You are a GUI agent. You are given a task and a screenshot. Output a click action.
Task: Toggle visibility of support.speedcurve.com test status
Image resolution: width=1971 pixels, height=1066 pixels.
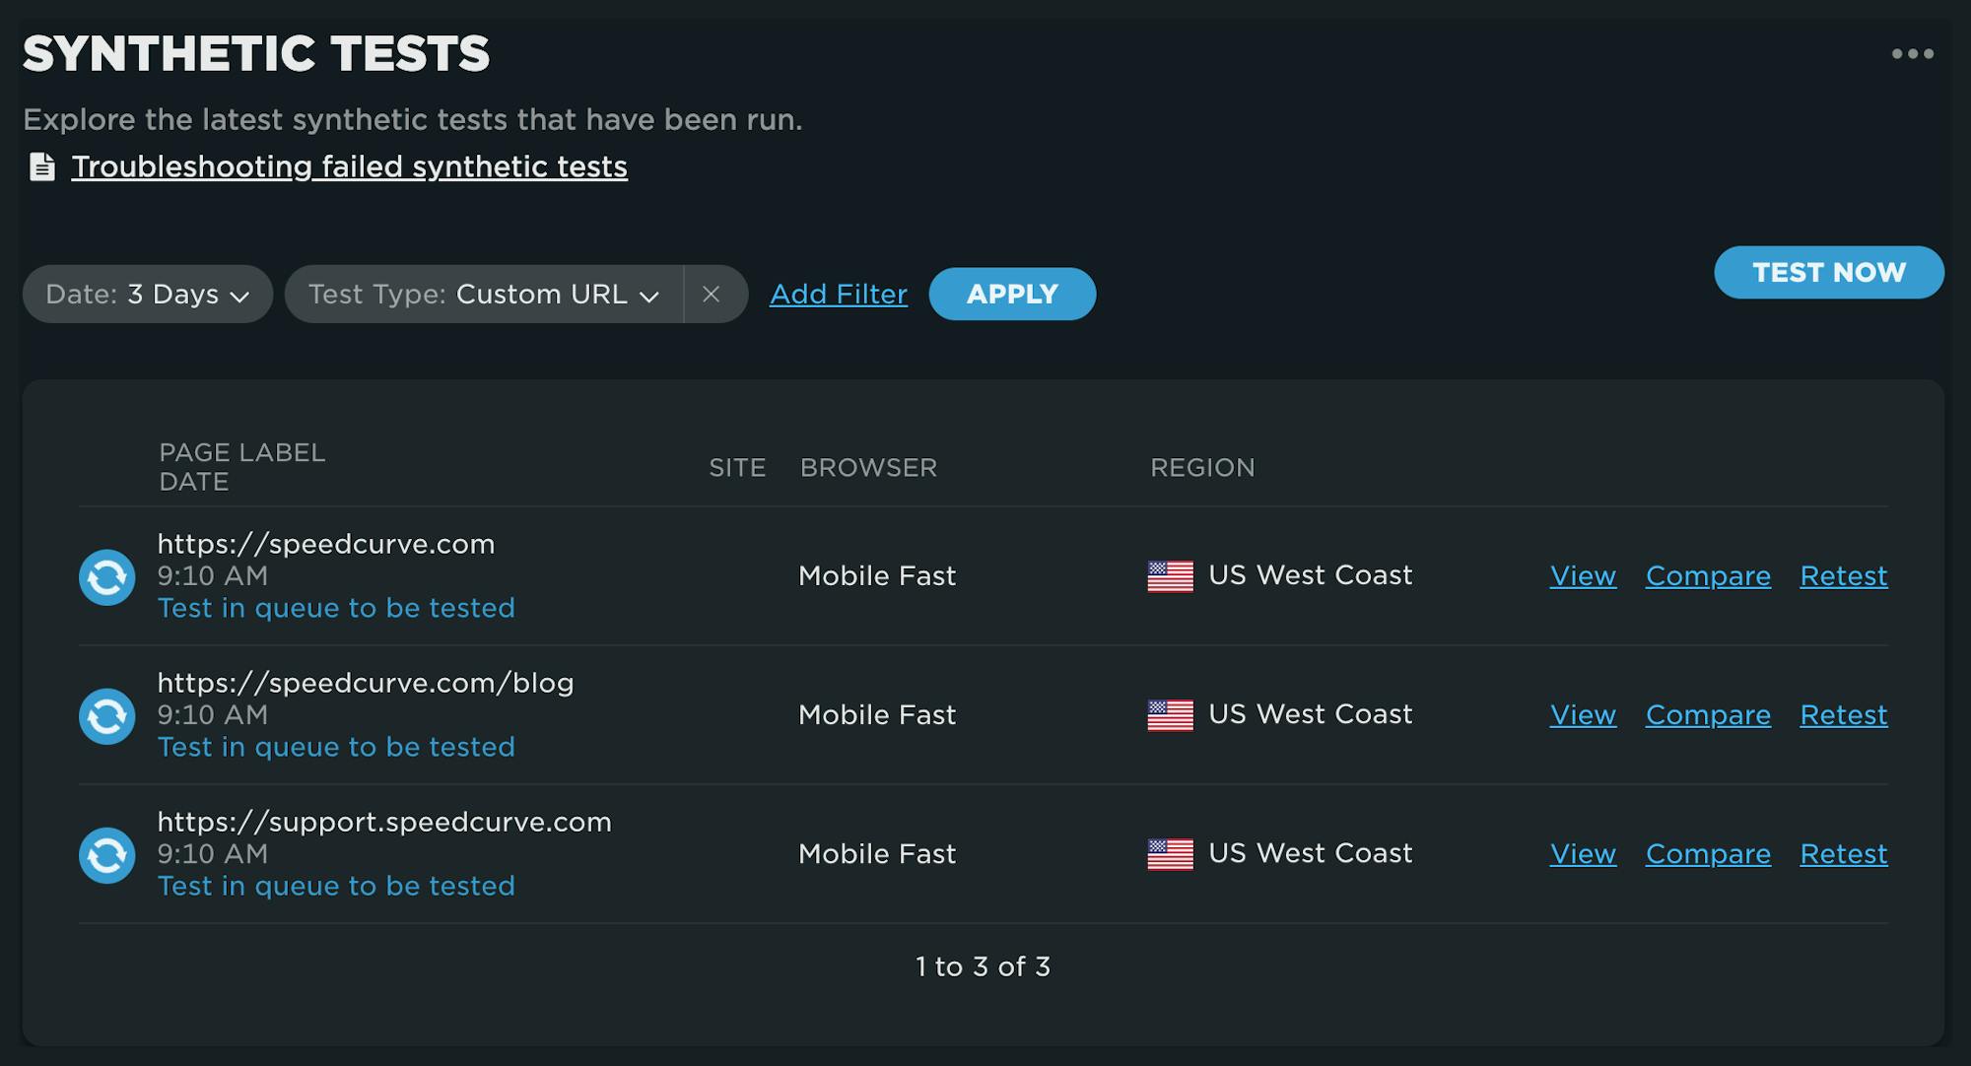point(106,854)
